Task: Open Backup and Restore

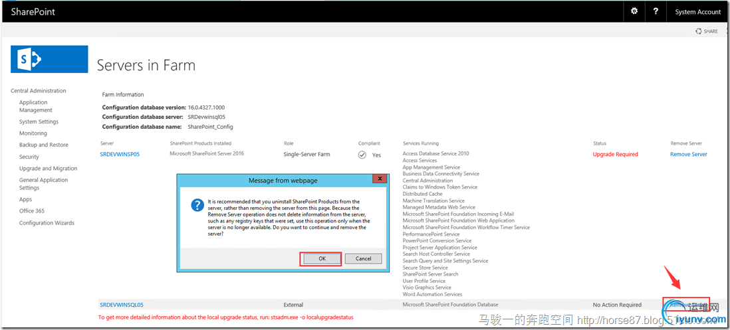Action: coord(43,145)
